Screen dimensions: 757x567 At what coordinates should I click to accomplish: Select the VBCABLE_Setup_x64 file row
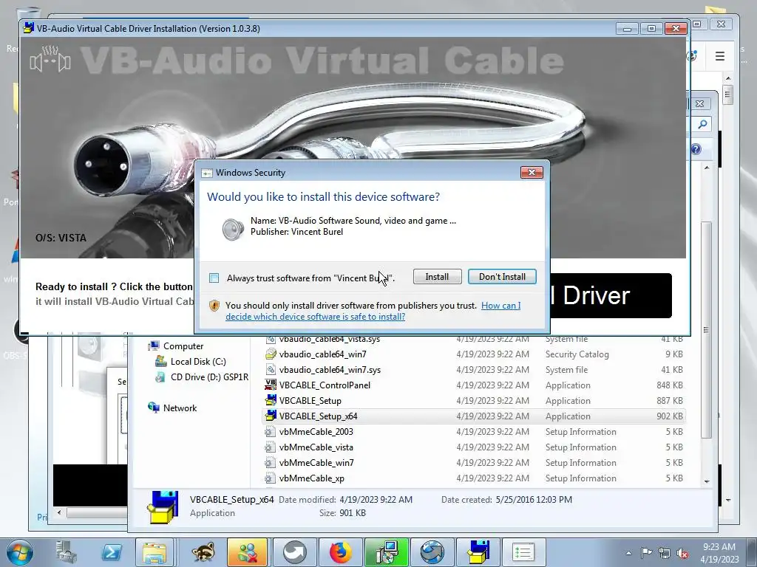point(473,416)
